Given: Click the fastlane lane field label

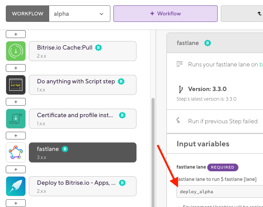Looking at the screenshot, I should (191, 167).
